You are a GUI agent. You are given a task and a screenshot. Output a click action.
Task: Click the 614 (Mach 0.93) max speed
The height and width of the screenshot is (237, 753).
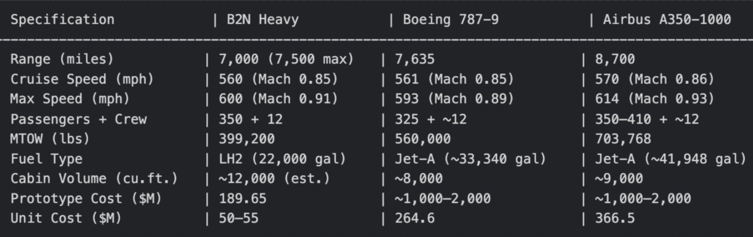point(655,99)
